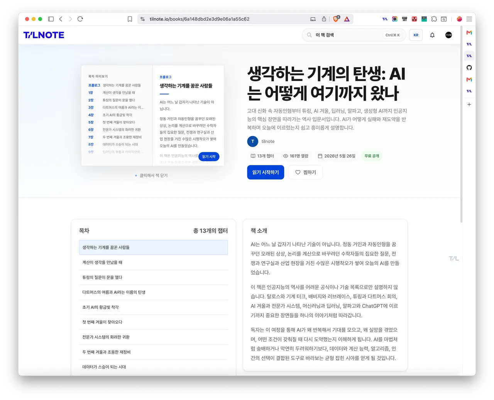Switch language with the KR button
The image size is (494, 400).
click(416, 35)
